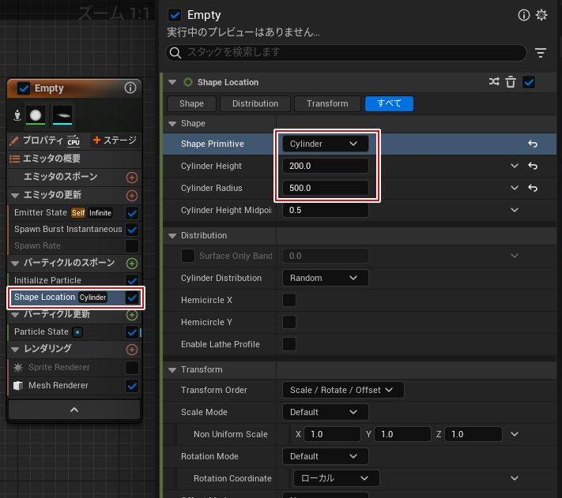Open the Cylinder Distribution Random dropdown

(325, 278)
